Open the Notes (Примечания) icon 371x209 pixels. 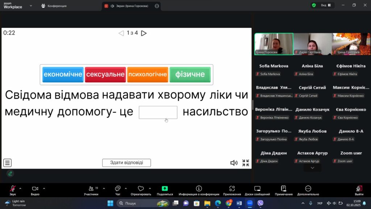tap(283, 189)
